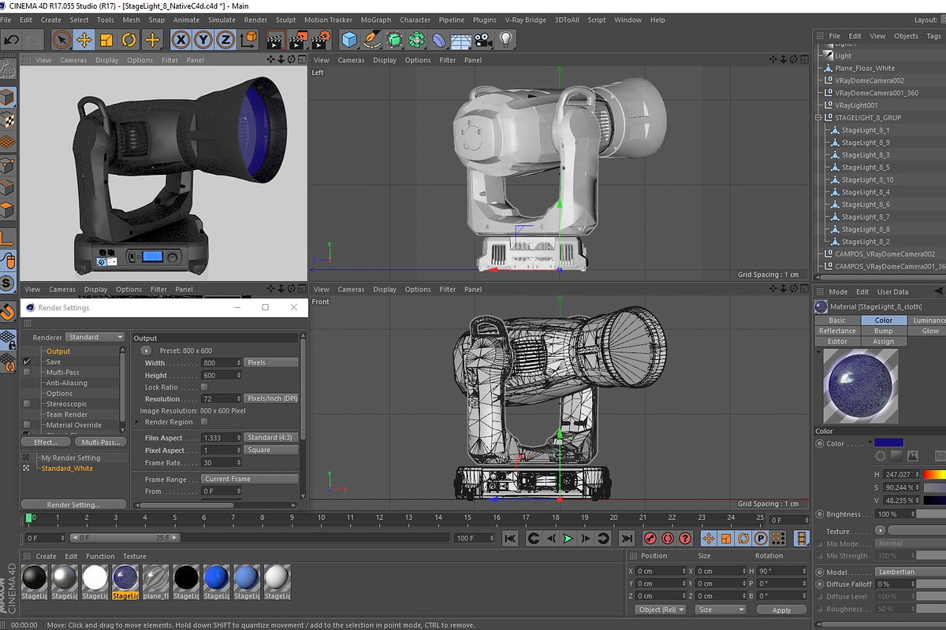
Task: Toggle the Lock Ratio checkbox
Action: pyautogui.click(x=204, y=387)
